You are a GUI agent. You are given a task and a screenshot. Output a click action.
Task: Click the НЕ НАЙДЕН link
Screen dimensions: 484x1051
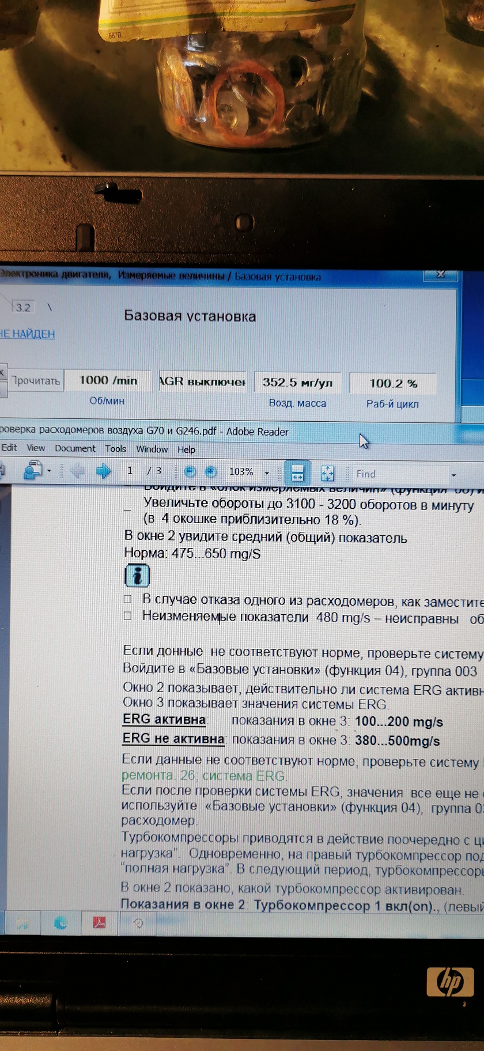(27, 334)
